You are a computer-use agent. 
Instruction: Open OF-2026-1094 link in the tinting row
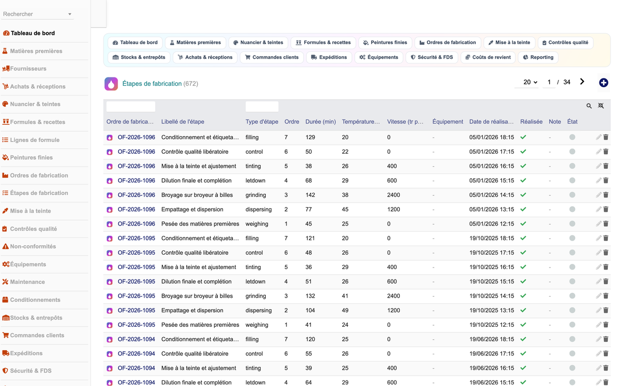pos(136,368)
